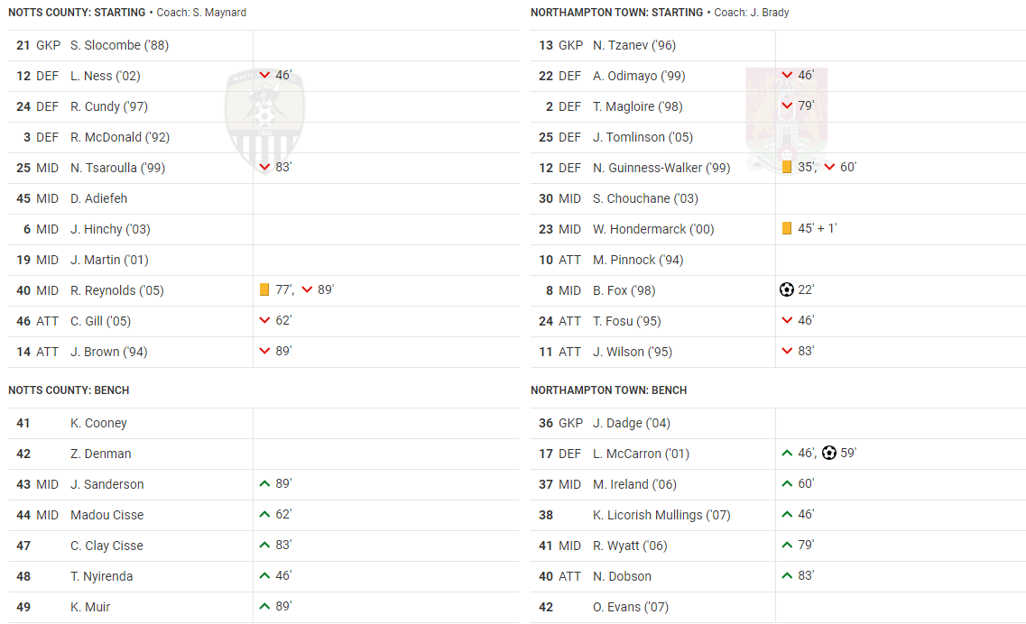1026x624 pixels.
Task: Click T. Nyirenda's substituted-on arrow
Action: 264,576
